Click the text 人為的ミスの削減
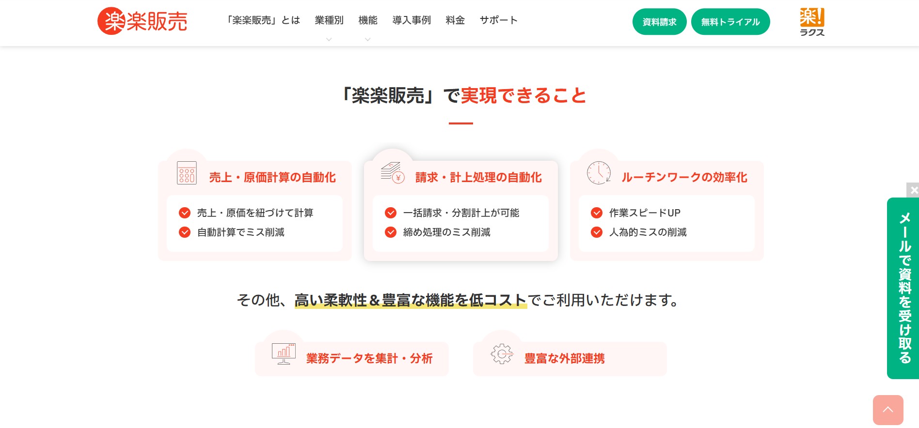This screenshot has height=428, width=919. pos(648,232)
